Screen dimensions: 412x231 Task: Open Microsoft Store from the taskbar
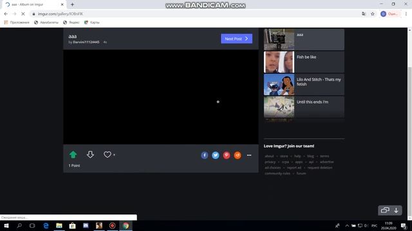(73, 225)
